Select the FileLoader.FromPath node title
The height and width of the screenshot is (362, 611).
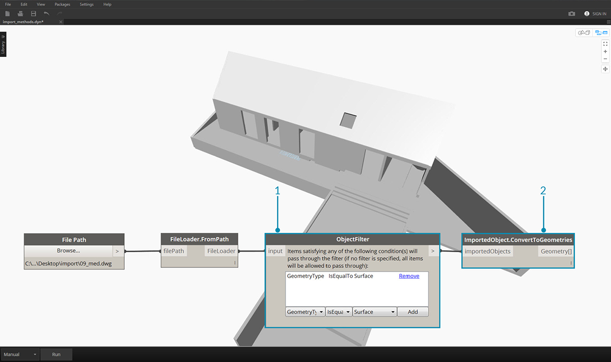(x=200, y=239)
